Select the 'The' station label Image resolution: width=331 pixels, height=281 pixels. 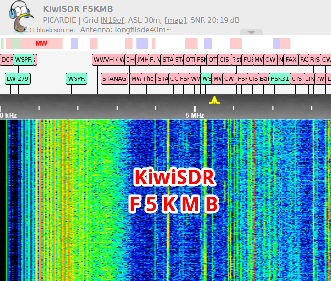click(149, 79)
